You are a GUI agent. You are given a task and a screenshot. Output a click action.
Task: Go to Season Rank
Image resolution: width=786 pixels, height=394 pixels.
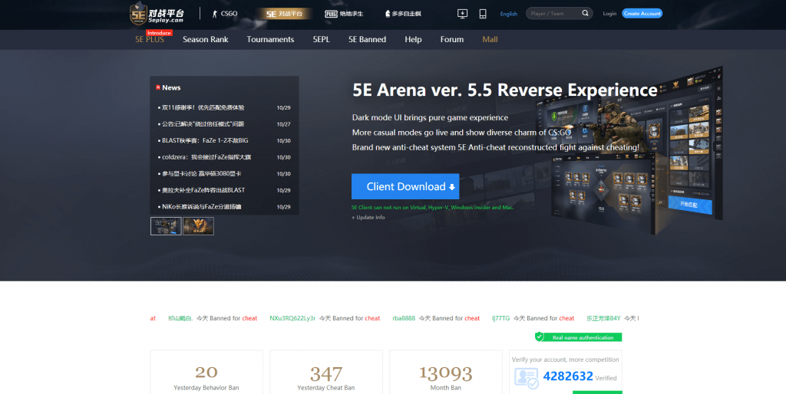point(206,40)
